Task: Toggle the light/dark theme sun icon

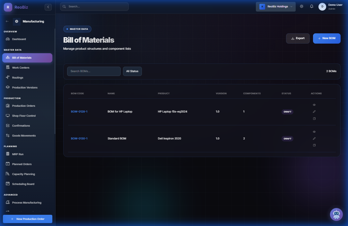Action: point(301,6)
